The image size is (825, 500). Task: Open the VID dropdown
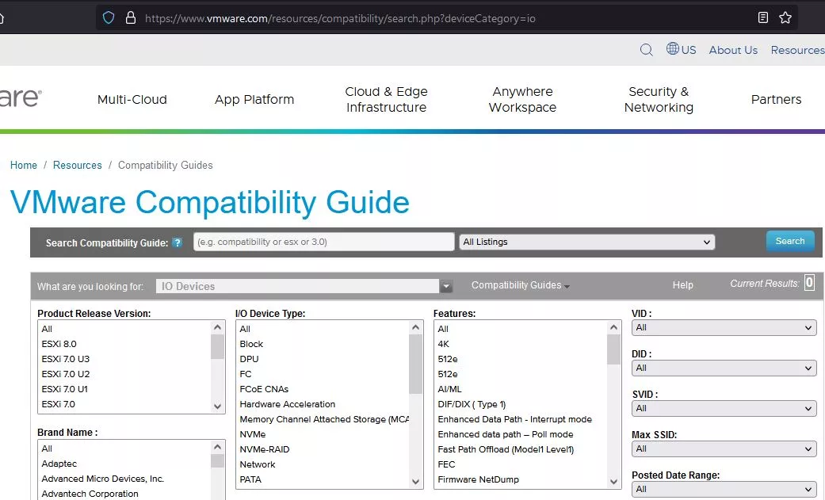(724, 328)
